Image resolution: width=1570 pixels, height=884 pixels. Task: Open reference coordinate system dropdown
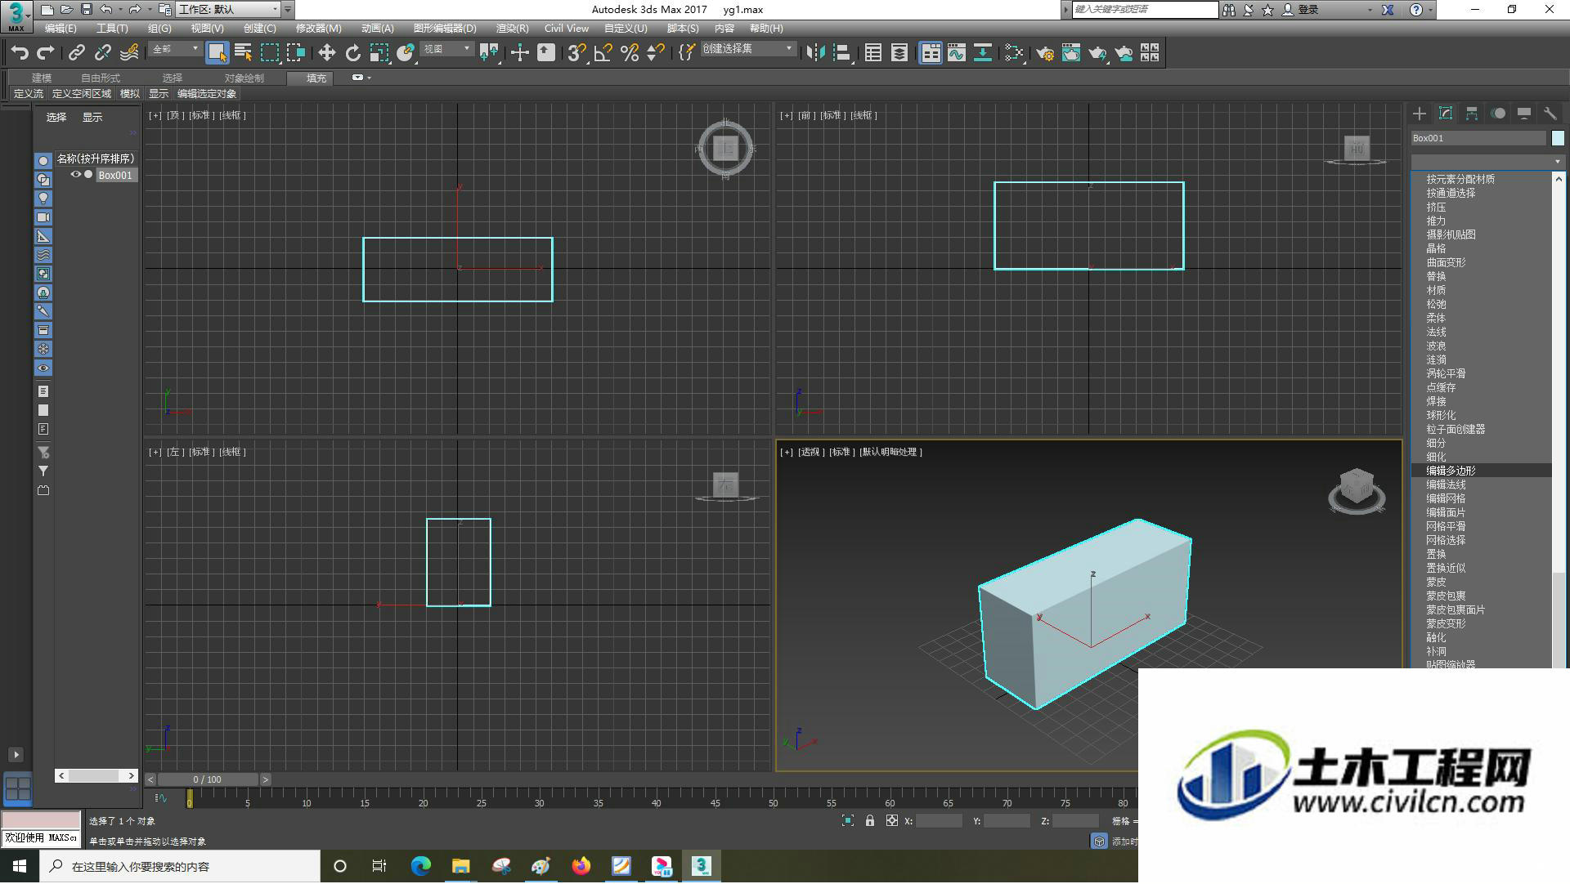click(446, 49)
